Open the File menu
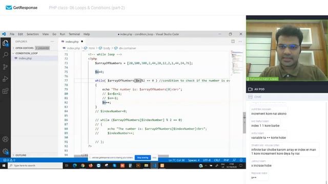 click(x=12, y=34)
